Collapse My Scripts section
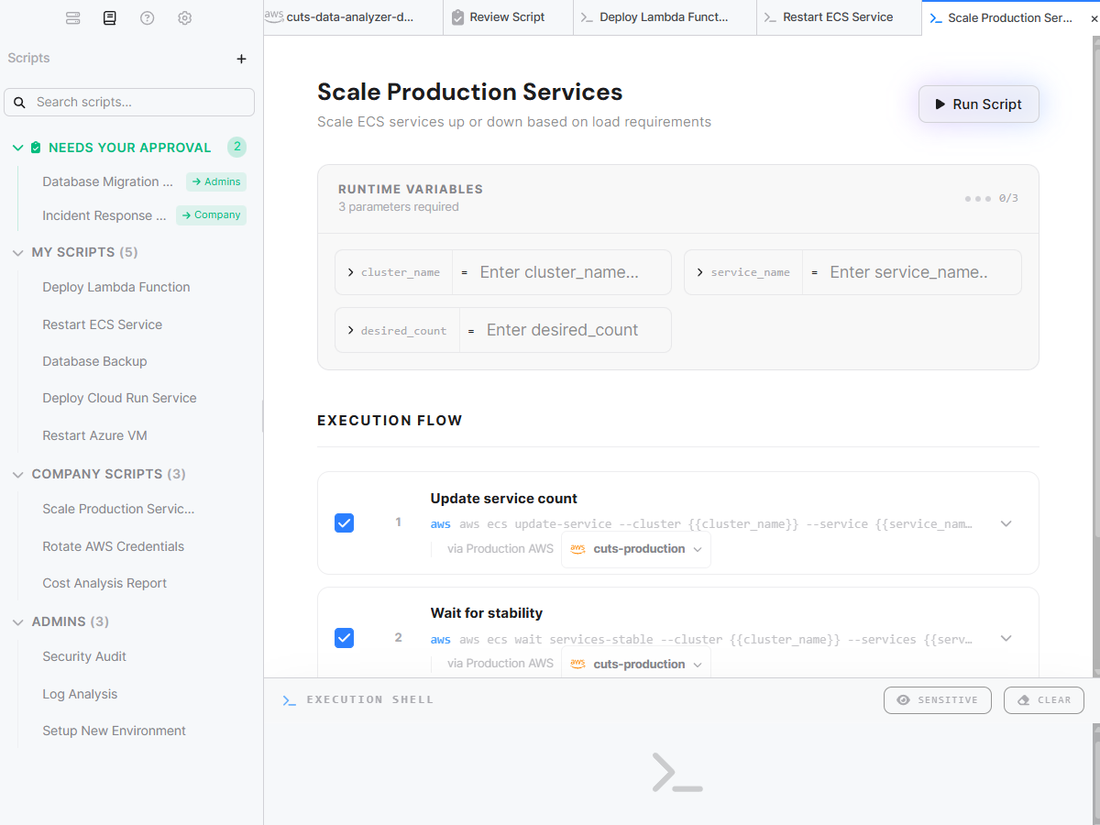Image resolution: width=1100 pixels, height=825 pixels. [x=18, y=252]
